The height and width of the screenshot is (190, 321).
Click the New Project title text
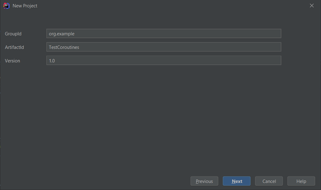tap(25, 6)
